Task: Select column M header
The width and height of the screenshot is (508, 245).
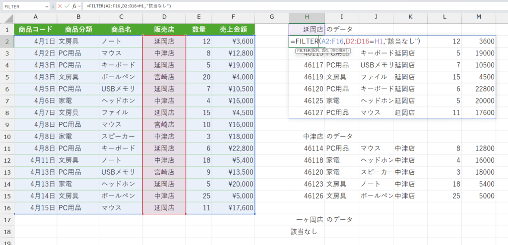Action: (479, 18)
